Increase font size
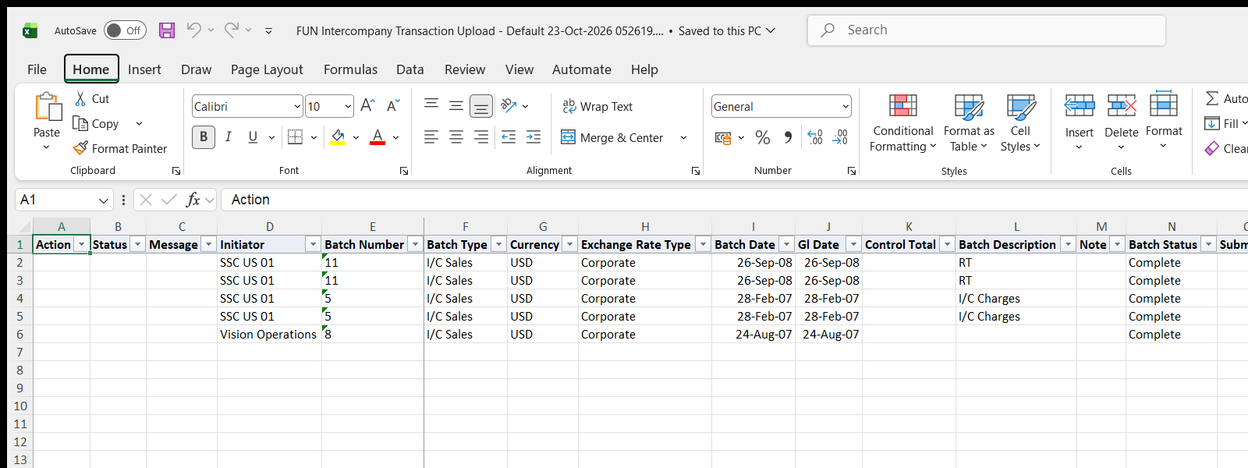This screenshot has height=468, width=1248. pyautogui.click(x=368, y=105)
